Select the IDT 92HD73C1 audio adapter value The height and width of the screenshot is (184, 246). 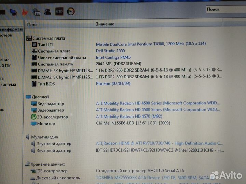(x=160, y=150)
